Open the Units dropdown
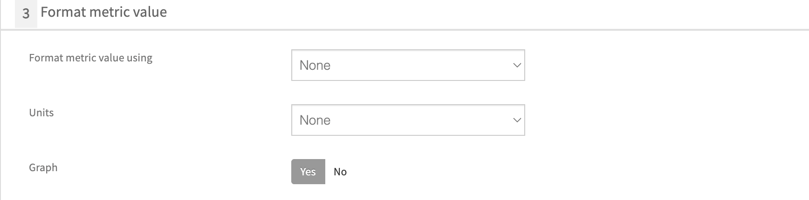 click(408, 120)
